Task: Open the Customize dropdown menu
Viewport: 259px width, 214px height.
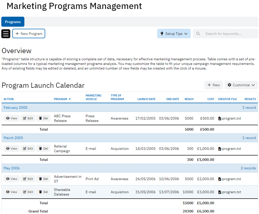Action: click(241, 85)
